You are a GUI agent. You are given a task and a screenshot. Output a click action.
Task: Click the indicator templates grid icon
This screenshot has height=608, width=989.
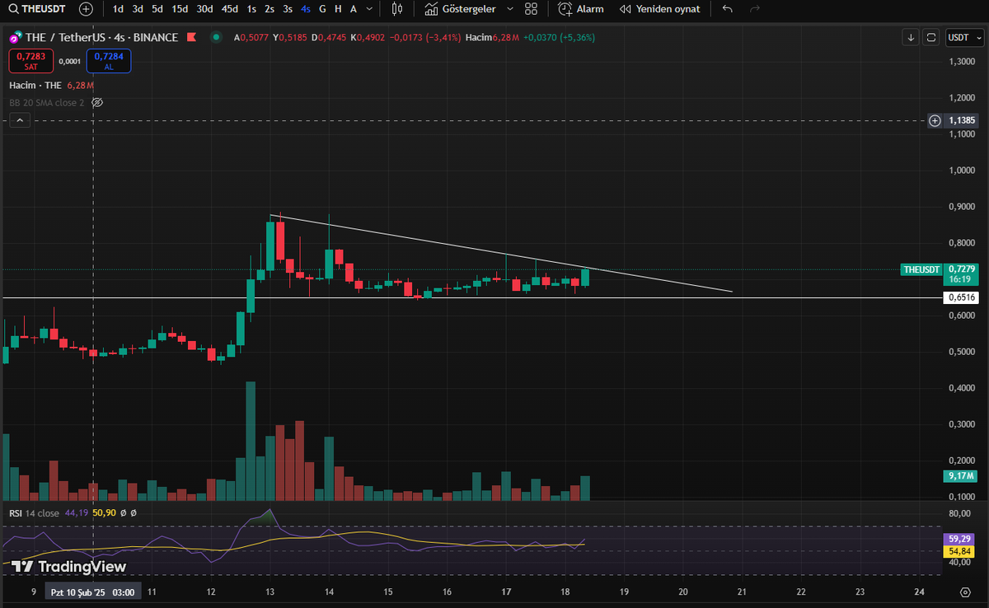pyautogui.click(x=531, y=9)
